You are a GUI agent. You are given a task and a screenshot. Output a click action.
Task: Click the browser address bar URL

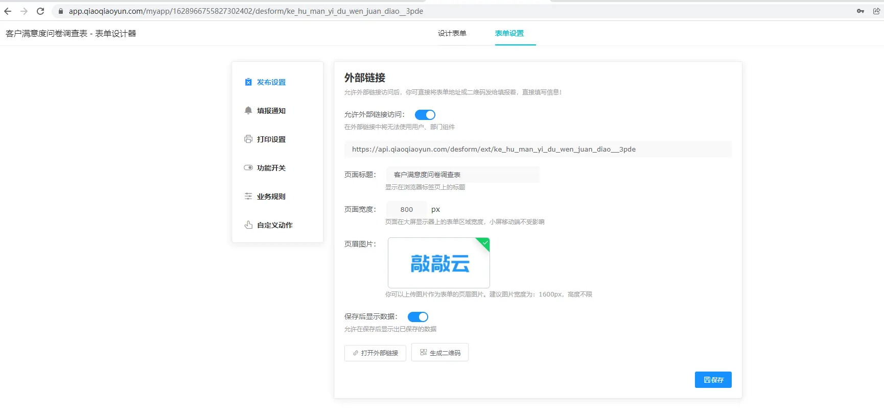[x=246, y=11]
